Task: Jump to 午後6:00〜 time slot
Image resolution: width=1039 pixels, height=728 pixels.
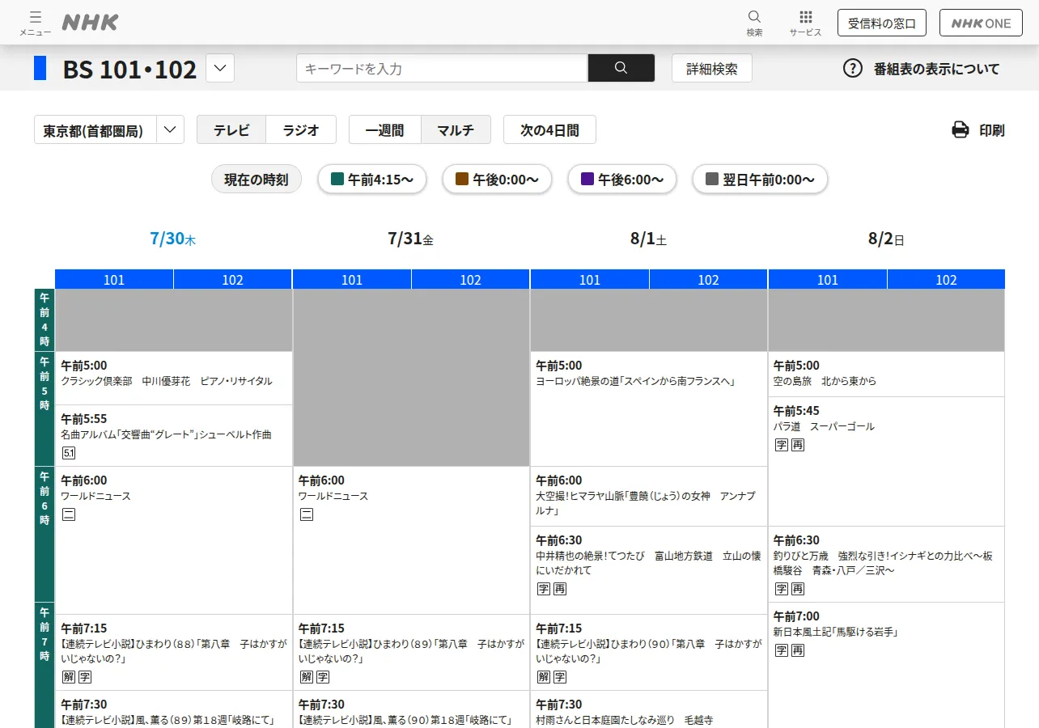Action: click(x=622, y=180)
